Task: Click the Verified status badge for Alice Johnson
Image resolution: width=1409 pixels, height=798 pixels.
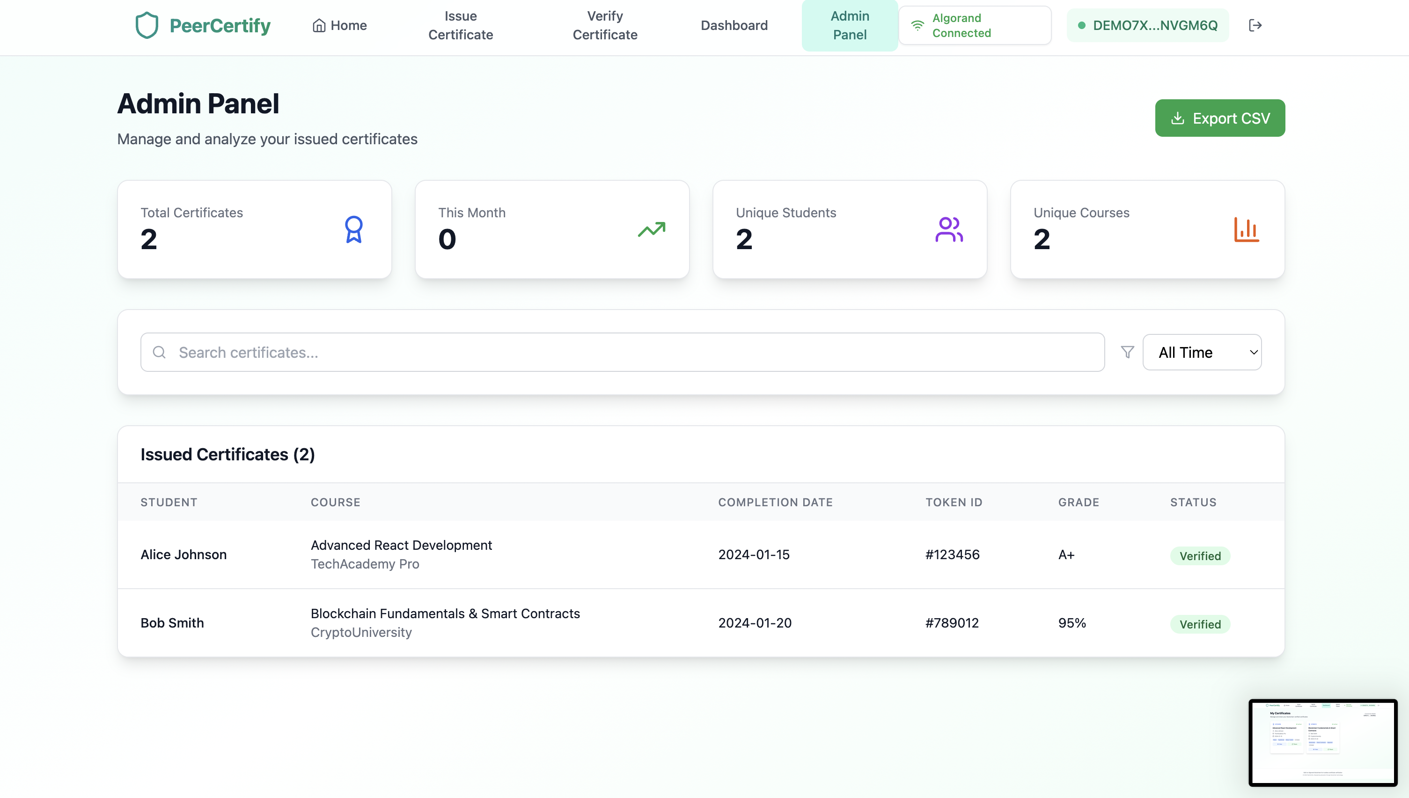Action: click(1200, 556)
